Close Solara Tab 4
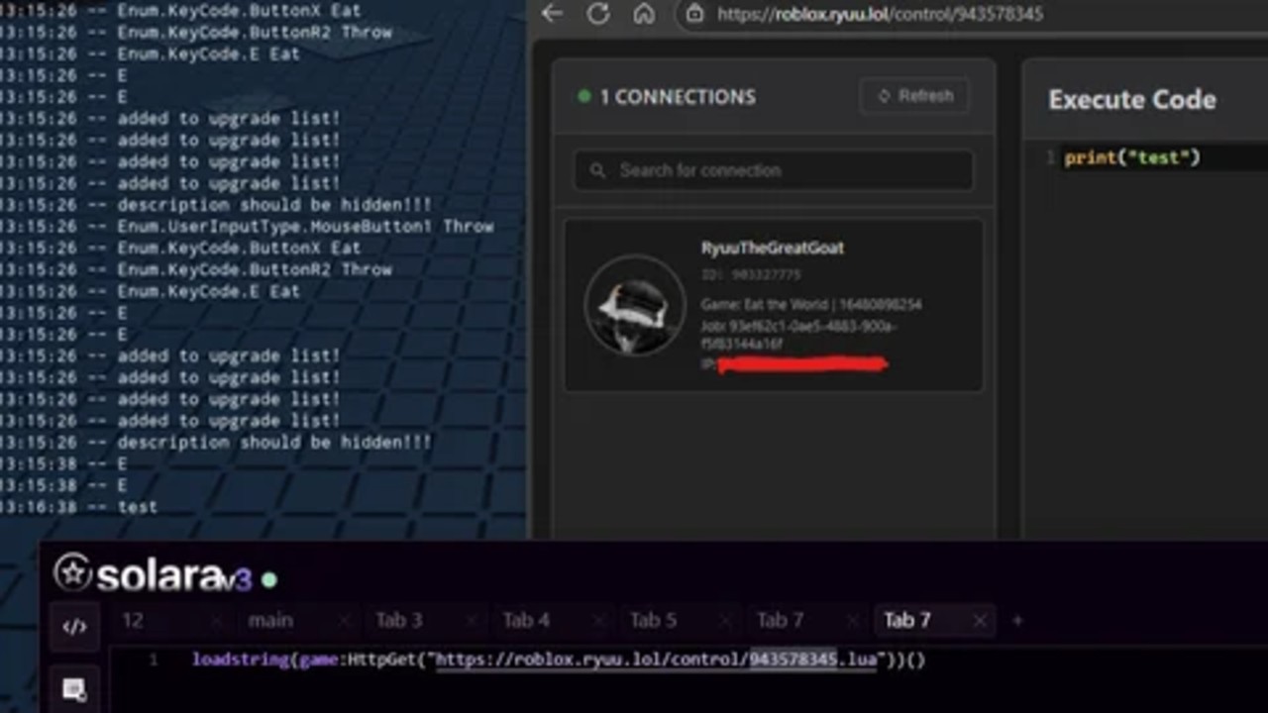 point(597,621)
